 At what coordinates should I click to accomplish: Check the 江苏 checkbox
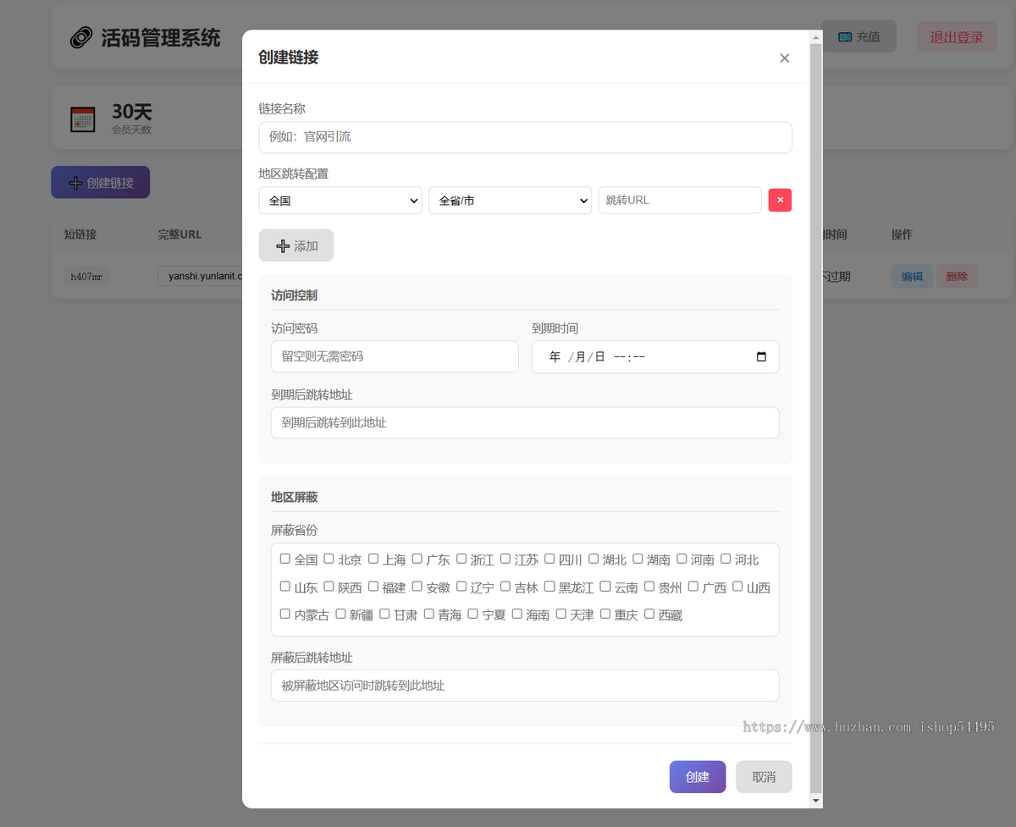click(x=505, y=559)
